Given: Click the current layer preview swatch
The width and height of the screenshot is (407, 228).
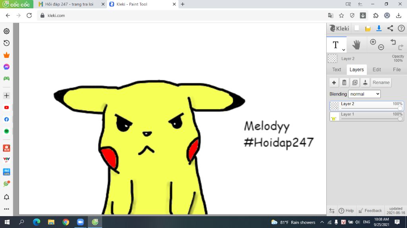Looking at the screenshot, I should [x=333, y=59].
